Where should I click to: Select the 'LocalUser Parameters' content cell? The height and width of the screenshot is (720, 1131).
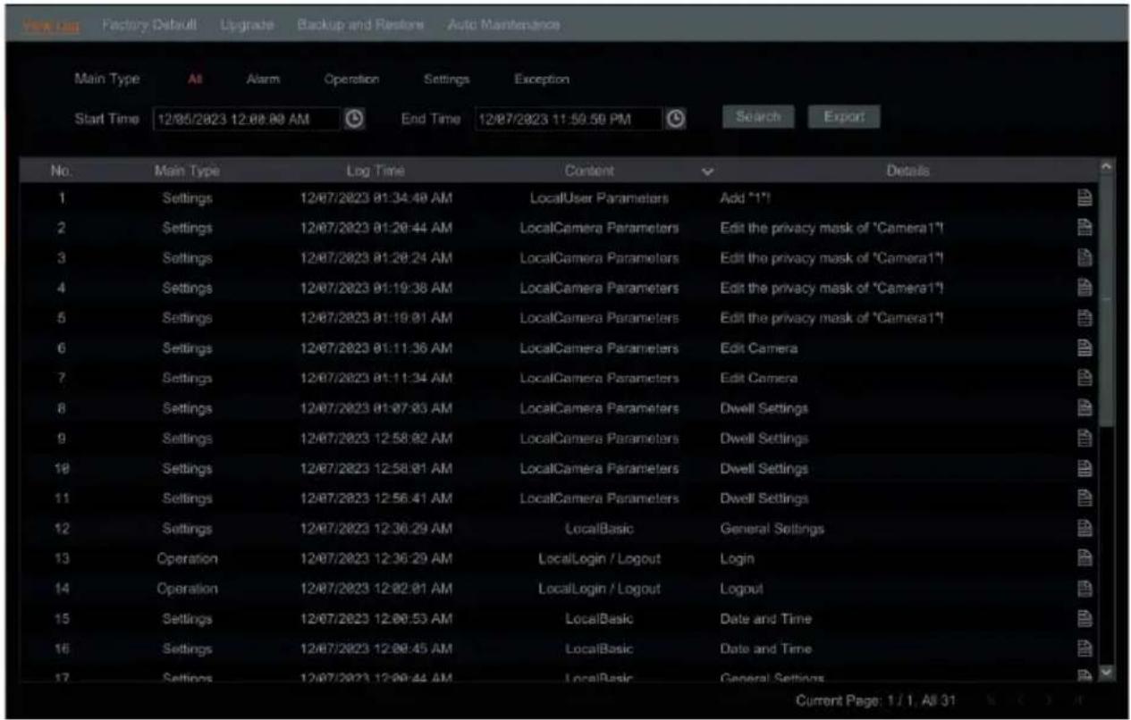599,198
